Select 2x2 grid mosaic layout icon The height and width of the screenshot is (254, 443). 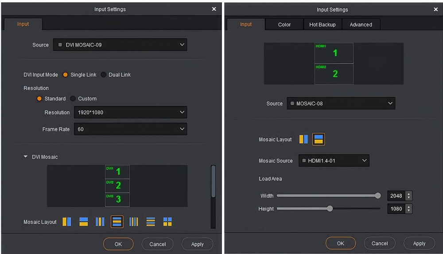[x=167, y=222]
